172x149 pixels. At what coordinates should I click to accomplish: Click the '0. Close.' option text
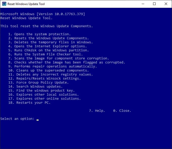[x=122, y=111]
